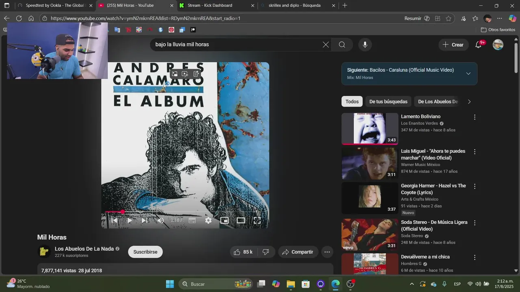Open YouTube account avatar menu

[x=498, y=45]
